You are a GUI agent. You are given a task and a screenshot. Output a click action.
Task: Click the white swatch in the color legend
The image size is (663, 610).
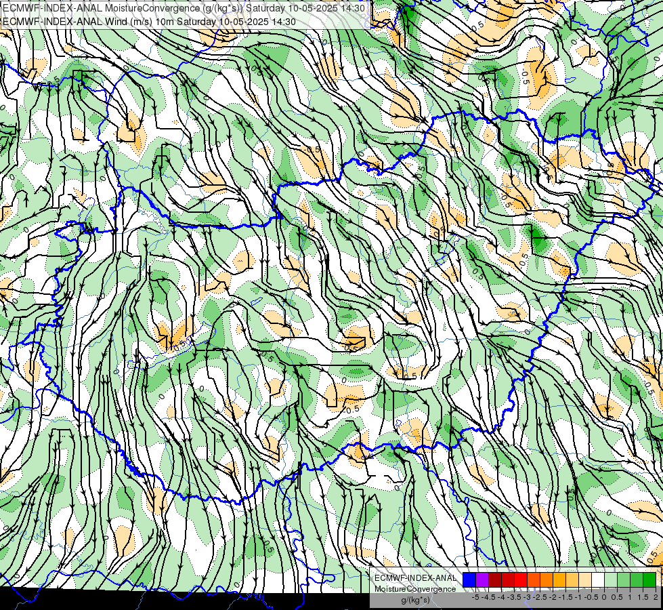pos(598,579)
